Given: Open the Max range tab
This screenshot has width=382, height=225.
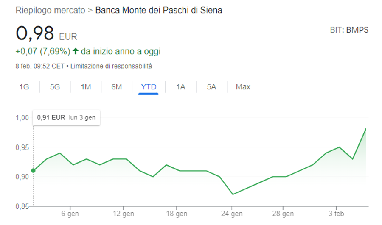Looking at the screenshot, I should 243,87.
